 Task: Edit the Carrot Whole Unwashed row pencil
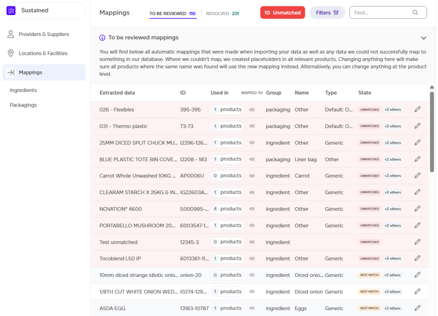pos(417,176)
